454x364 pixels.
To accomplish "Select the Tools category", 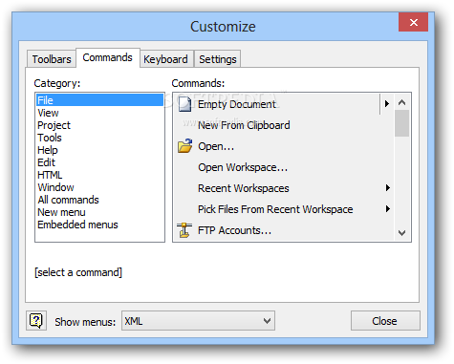I will [x=99, y=138].
